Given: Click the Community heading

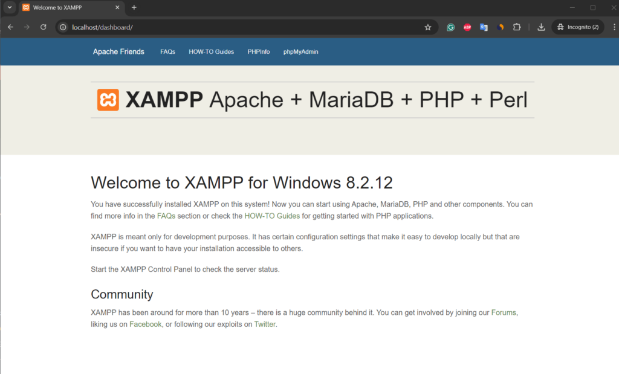Looking at the screenshot, I should pos(122,294).
